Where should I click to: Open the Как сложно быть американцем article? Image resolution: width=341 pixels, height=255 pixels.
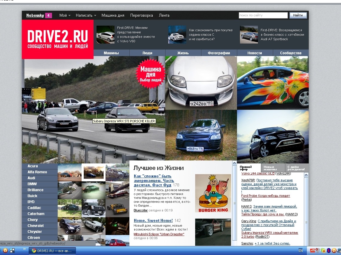tap(154, 180)
